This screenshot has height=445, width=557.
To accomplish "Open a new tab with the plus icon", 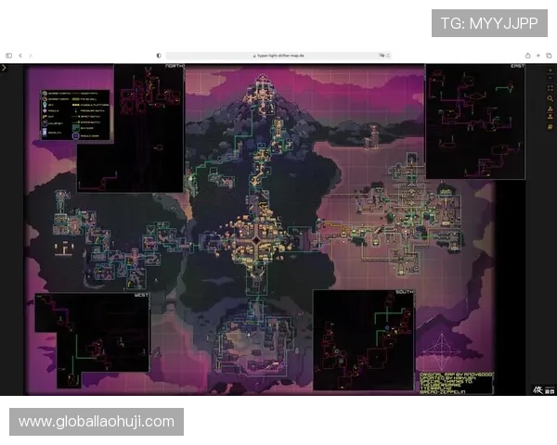I will tap(537, 56).
